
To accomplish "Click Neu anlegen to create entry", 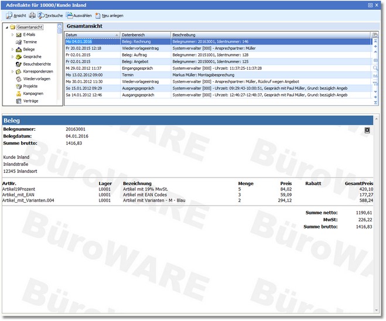I will [x=109, y=15].
